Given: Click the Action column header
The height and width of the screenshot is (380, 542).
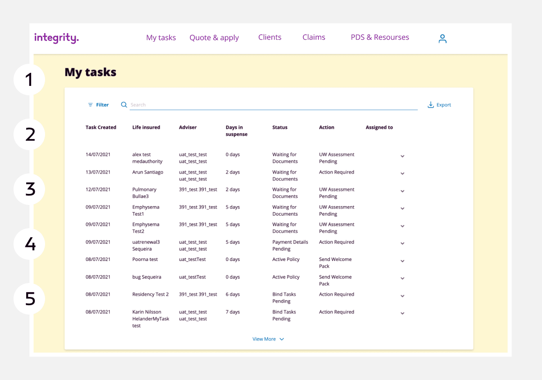Looking at the screenshot, I should coord(327,127).
